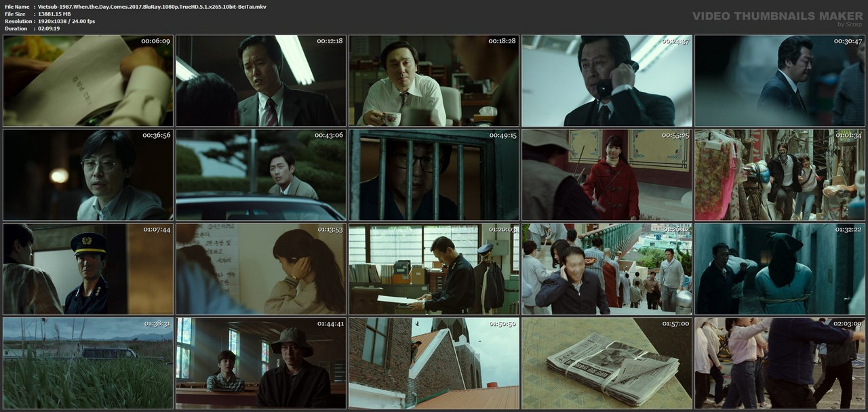
Task: Open the newspaper-bundle thumbnail stamped 01:57:00
Action: pyautogui.click(x=607, y=364)
